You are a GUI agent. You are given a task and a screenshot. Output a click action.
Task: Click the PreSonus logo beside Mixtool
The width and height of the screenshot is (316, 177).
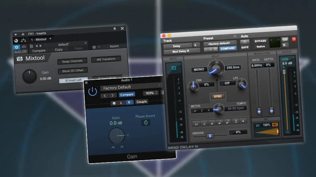pyautogui.click(x=19, y=59)
